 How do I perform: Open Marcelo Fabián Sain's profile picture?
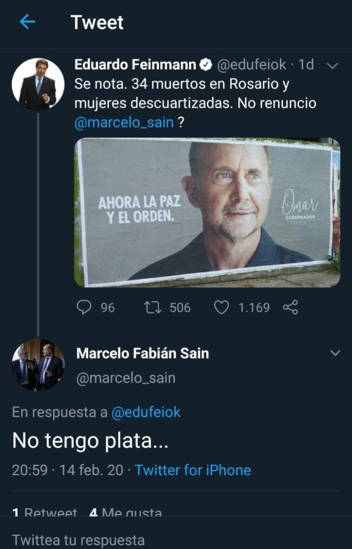[x=38, y=364]
